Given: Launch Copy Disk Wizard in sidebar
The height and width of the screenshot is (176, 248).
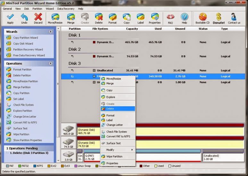Looking at the screenshot, I should tap(23, 44).
